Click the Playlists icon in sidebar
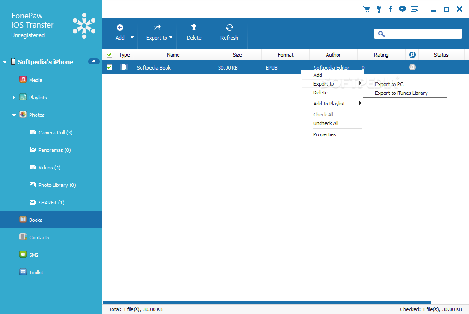The width and height of the screenshot is (469, 314). pyautogui.click(x=23, y=97)
